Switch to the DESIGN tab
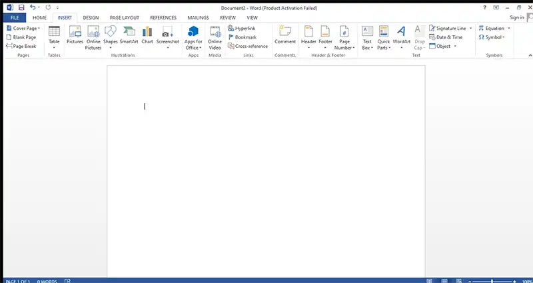This screenshot has height=283, width=533. 91,18
